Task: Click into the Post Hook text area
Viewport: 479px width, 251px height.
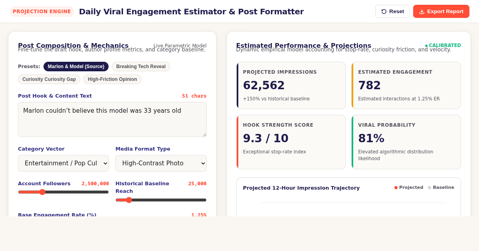Action: click(112, 120)
